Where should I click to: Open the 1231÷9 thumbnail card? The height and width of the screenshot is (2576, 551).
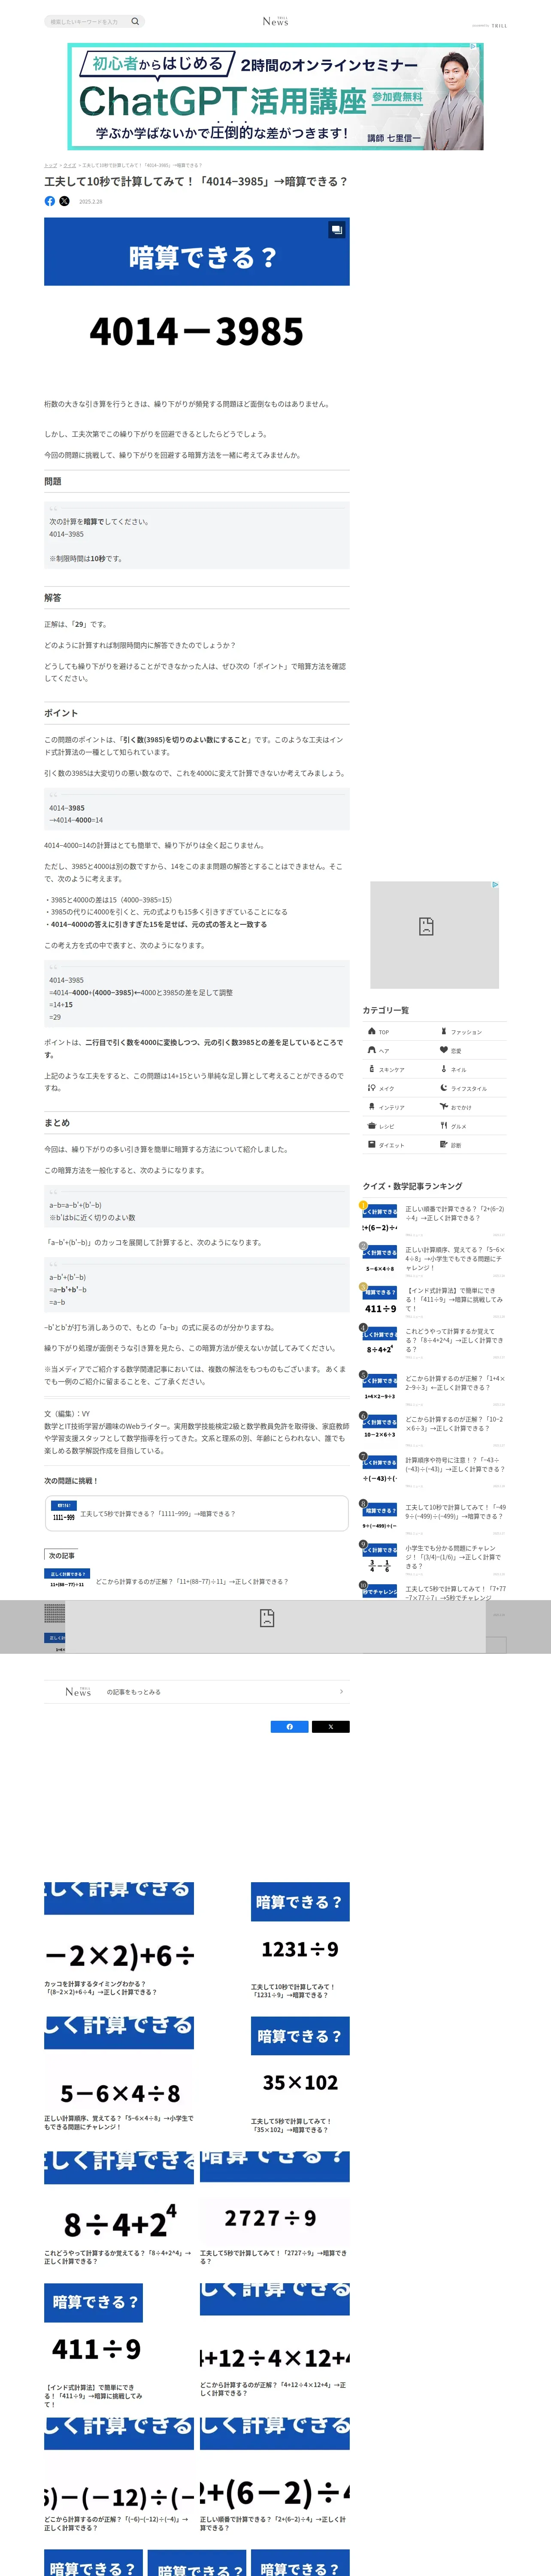pos(300,1940)
